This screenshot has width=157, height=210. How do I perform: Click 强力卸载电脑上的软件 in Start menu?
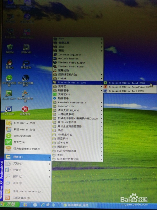28,149
